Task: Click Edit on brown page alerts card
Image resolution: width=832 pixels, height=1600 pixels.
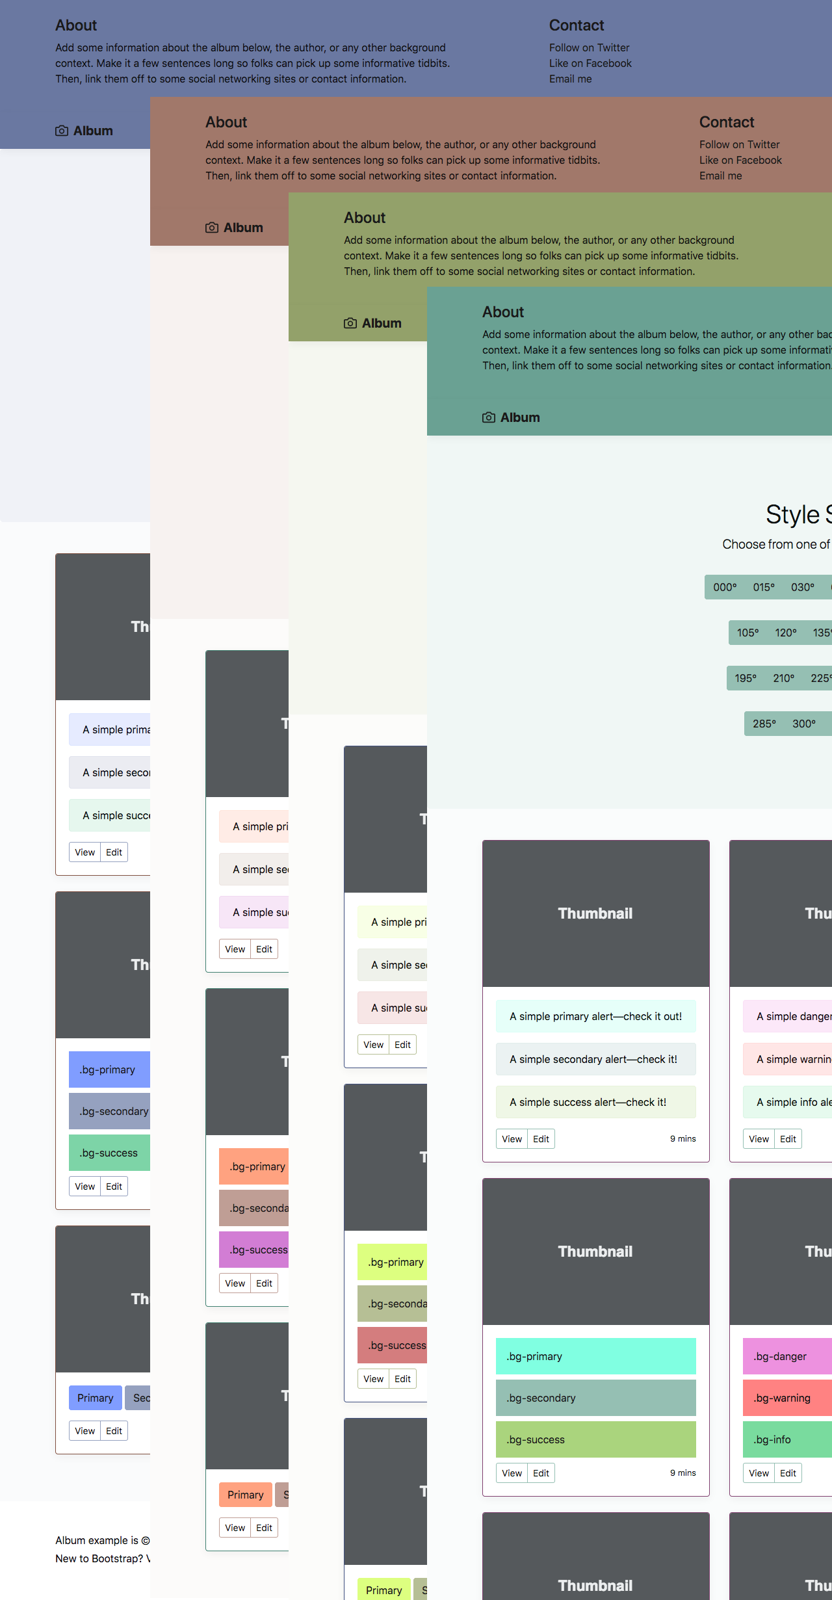Action: tap(264, 949)
